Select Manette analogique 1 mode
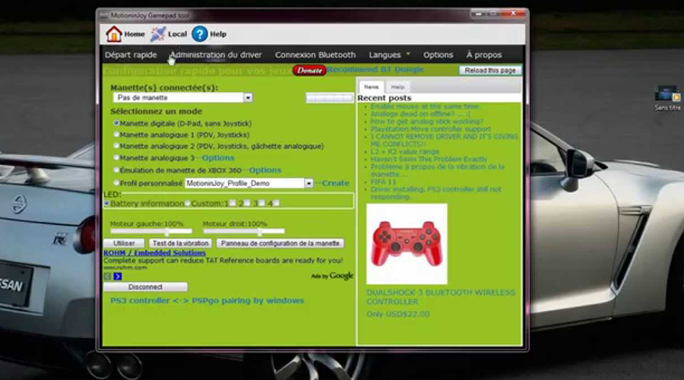 [x=116, y=135]
